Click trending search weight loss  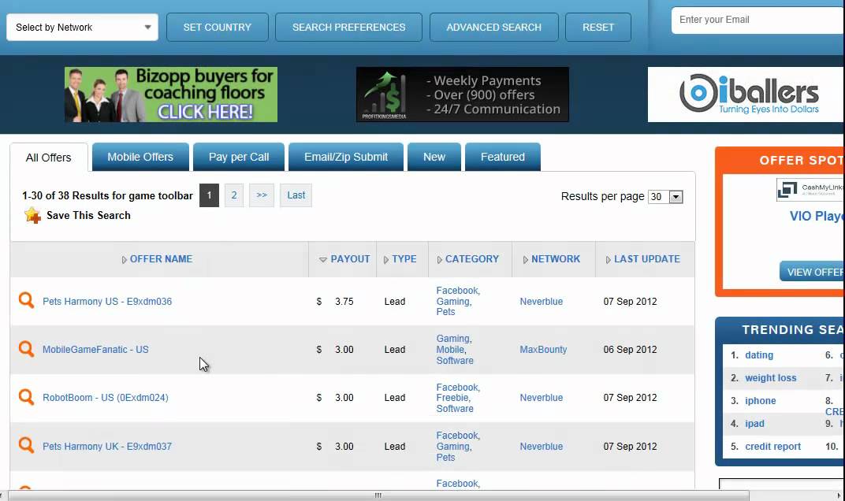pos(771,377)
